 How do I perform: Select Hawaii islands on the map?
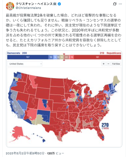point(42,138)
